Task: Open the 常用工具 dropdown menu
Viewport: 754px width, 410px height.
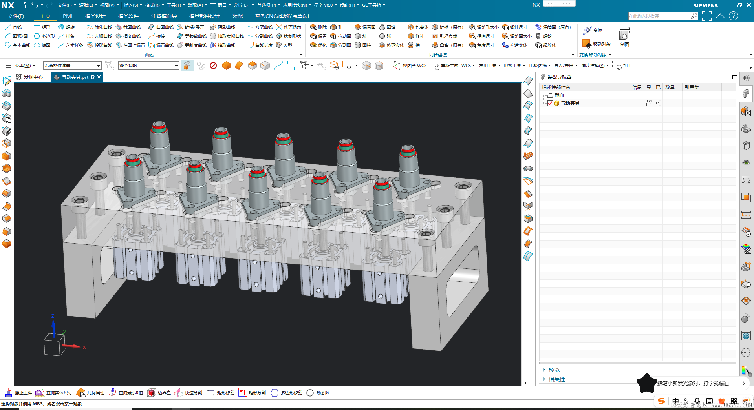Action: coord(490,66)
